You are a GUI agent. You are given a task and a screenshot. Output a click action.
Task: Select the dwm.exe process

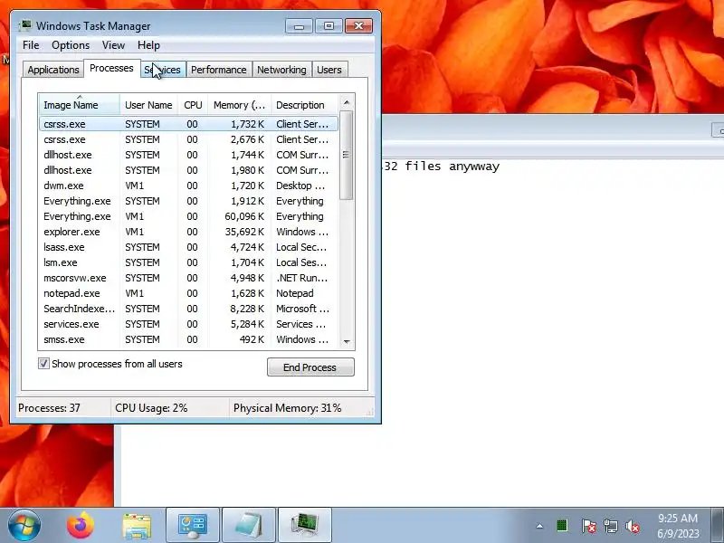coord(188,186)
